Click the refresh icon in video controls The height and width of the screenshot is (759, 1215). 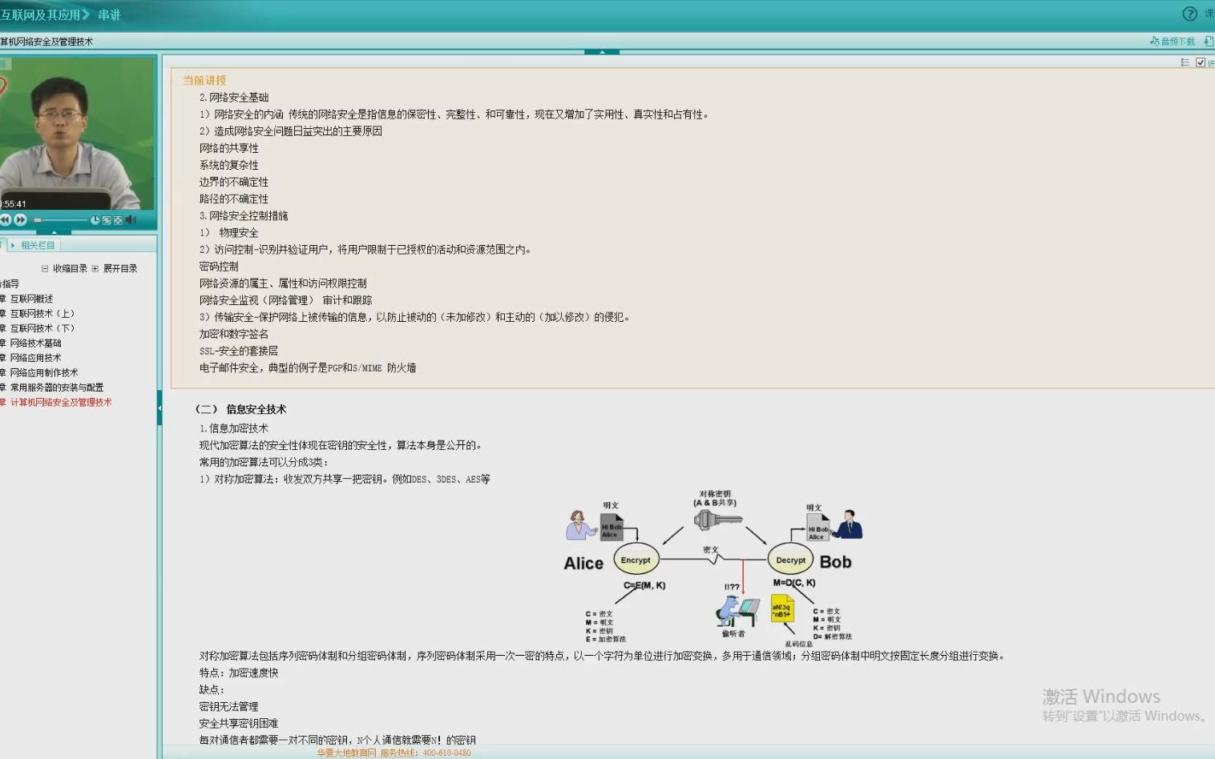[107, 220]
